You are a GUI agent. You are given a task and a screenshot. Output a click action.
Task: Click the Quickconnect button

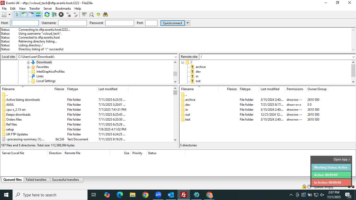click(x=173, y=23)
